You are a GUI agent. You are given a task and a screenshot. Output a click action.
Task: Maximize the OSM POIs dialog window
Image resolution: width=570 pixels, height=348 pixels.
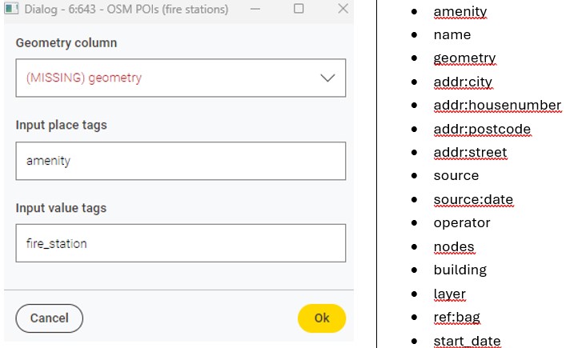299,10
